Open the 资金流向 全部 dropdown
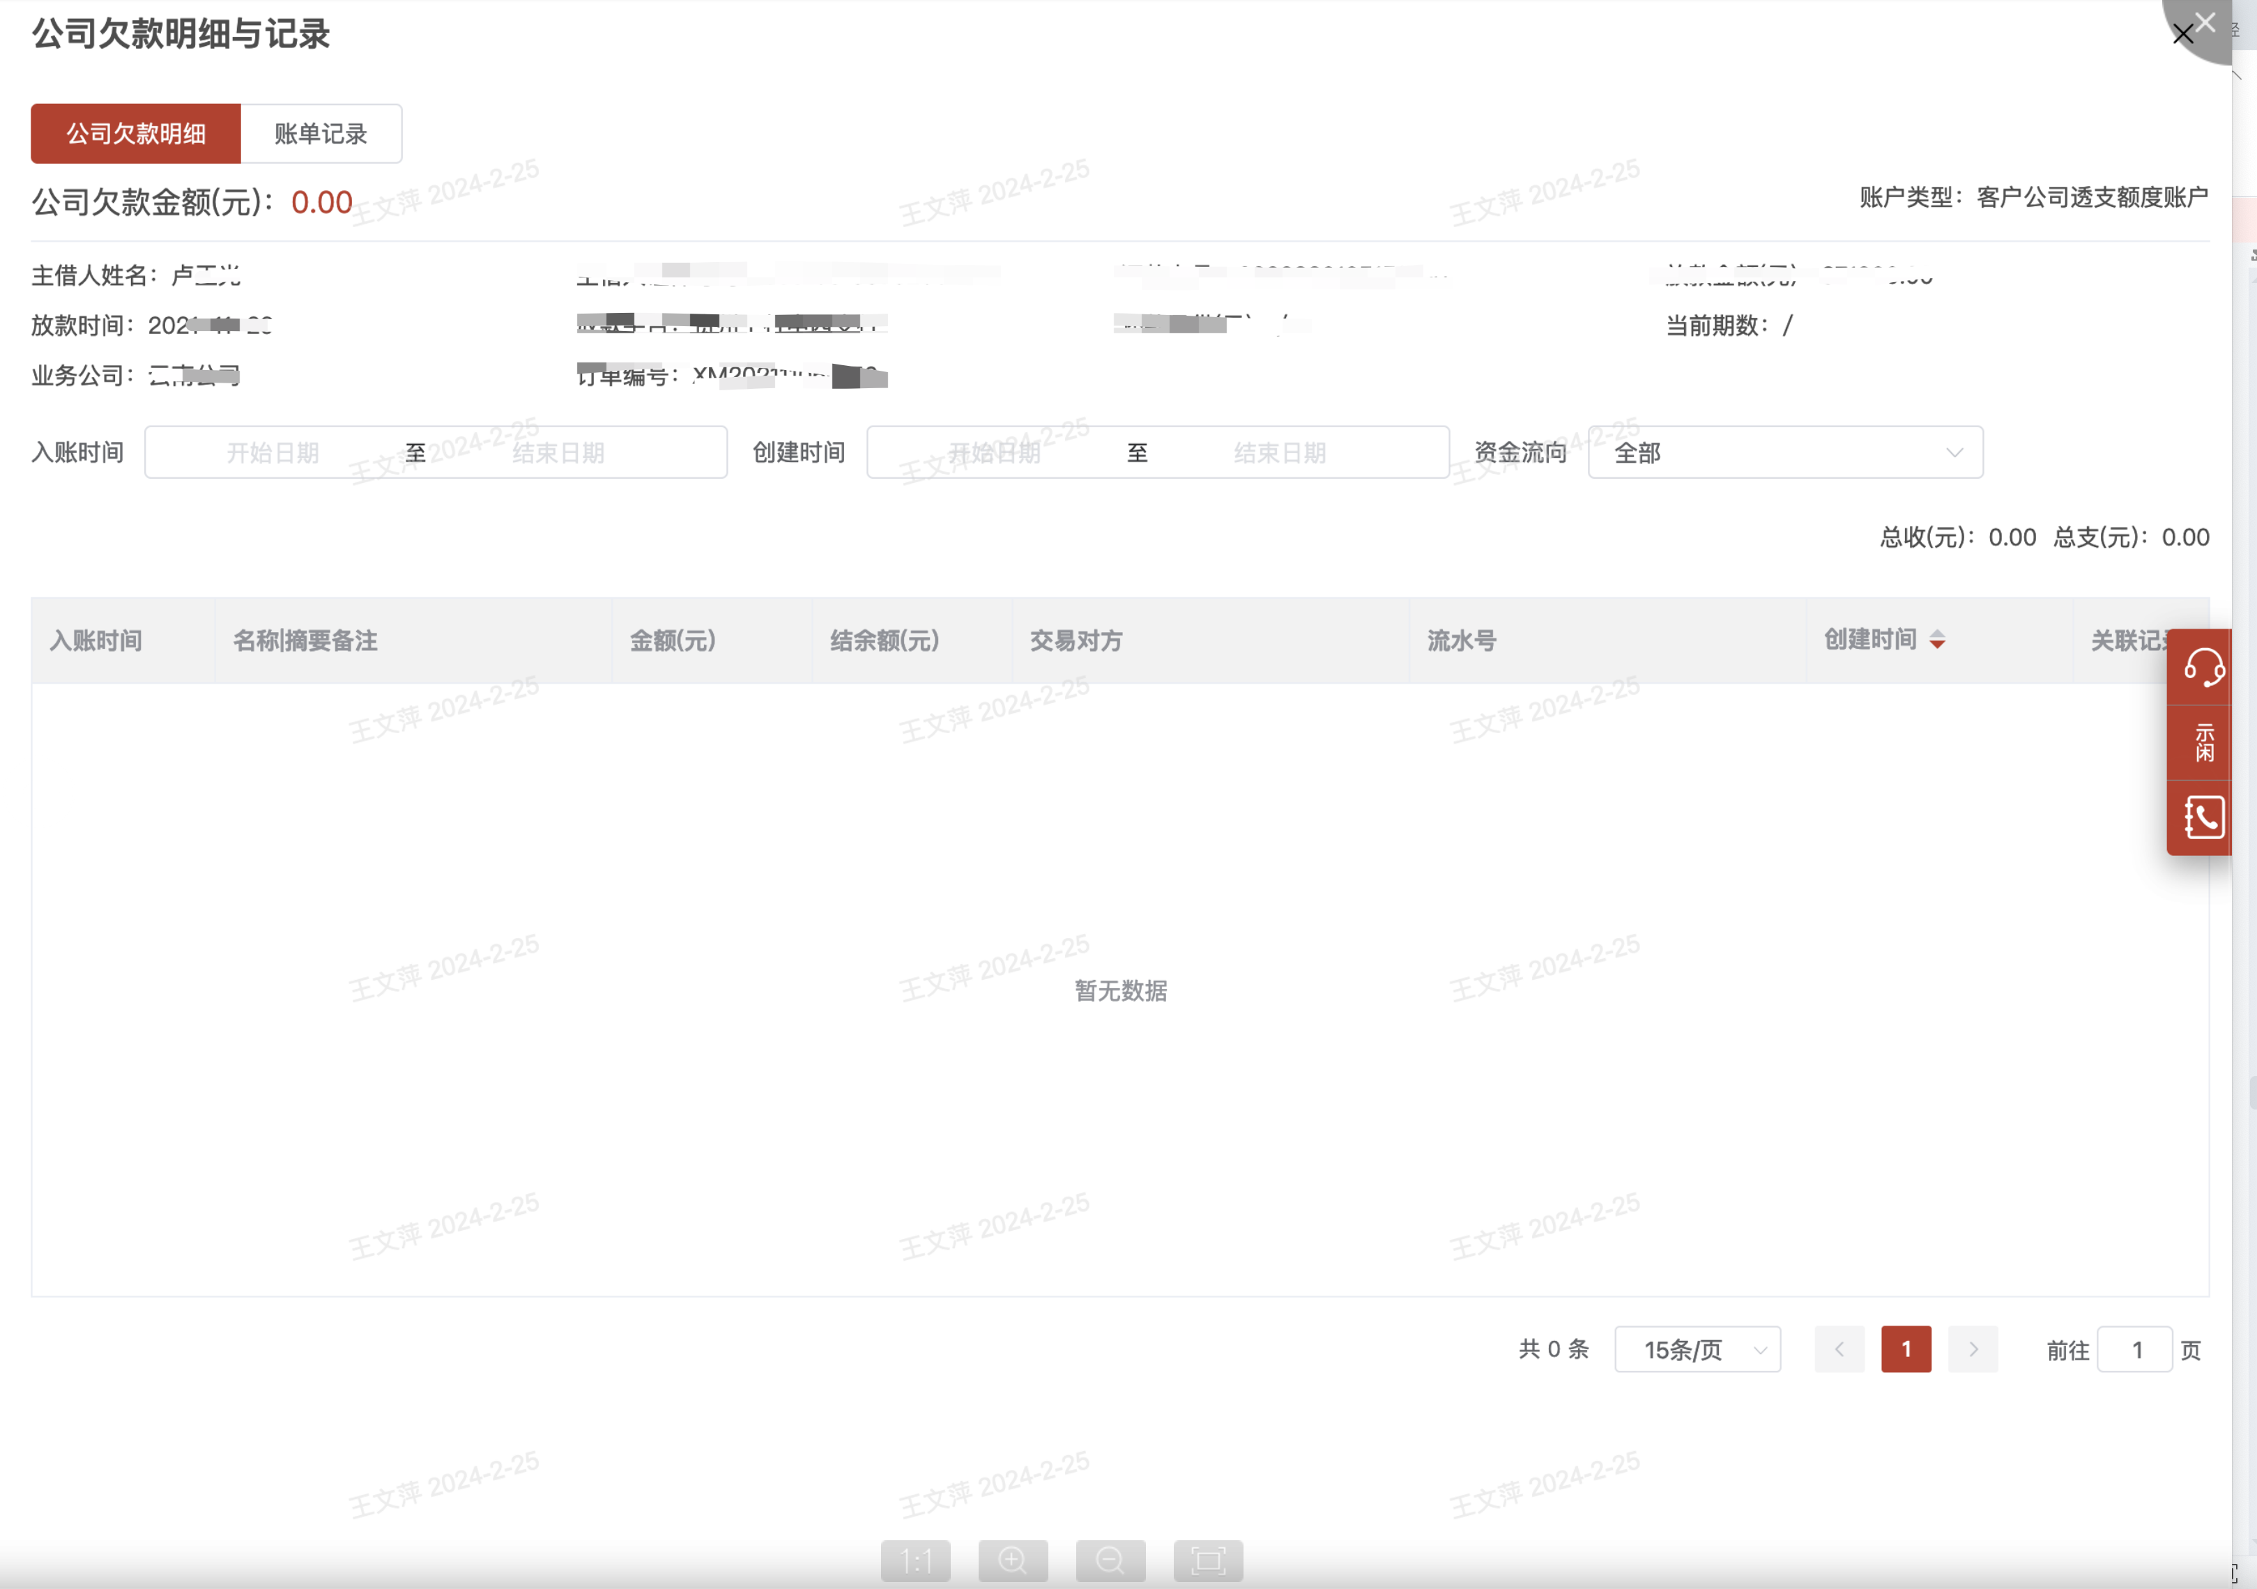Viewport: 2257px width, 1589px height. (x=1784, y=453)
